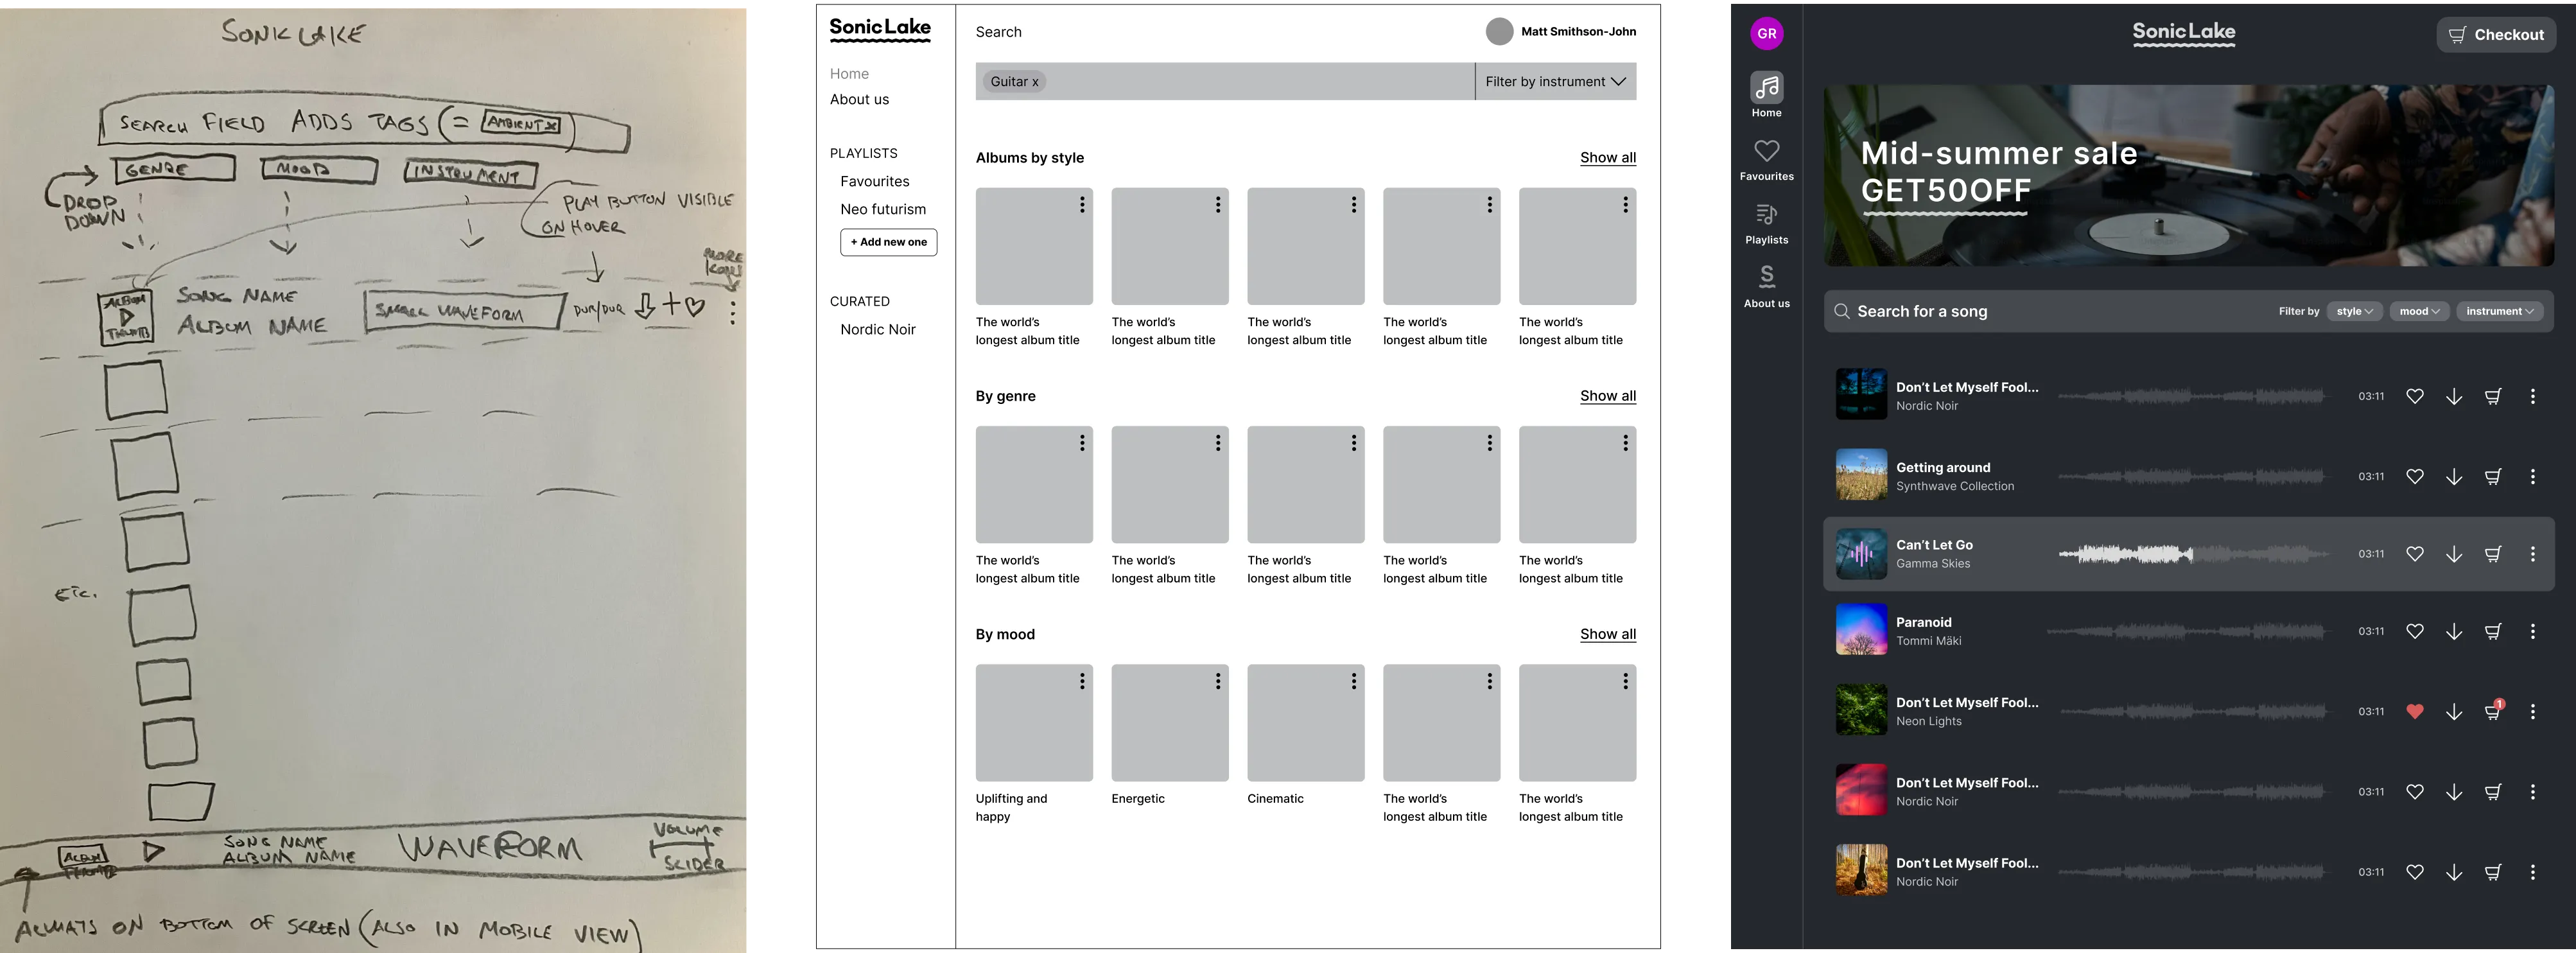The width and height of the screenshot is (2576, 953).
Task: Click the GR user avatar
Action: click(1766, 33)
